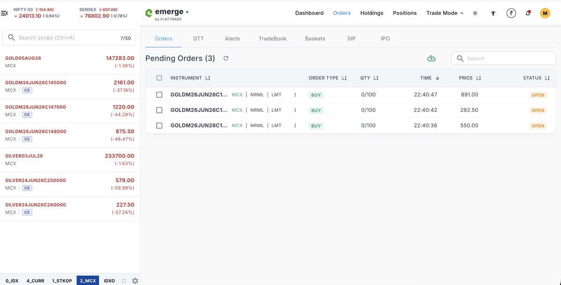The width and height of the screenshot is (561, 285).
Task: Switch to the SIP tab
Action: tap(352, 38)
